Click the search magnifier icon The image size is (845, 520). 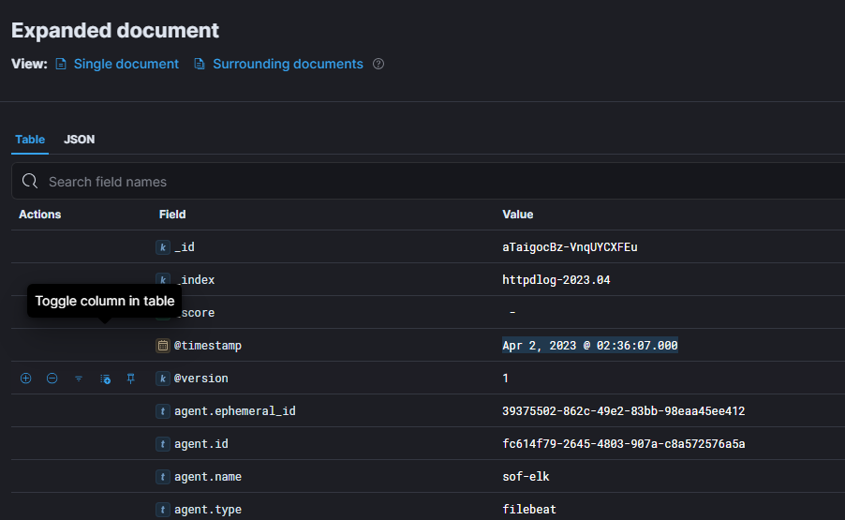coord(29,182)
